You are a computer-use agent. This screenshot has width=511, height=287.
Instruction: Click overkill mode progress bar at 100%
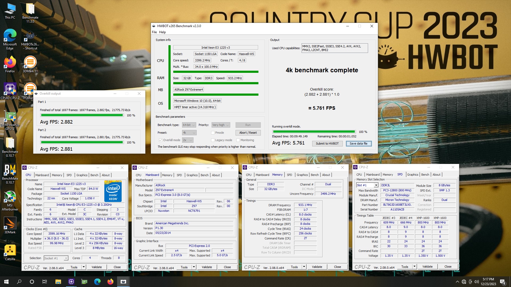[x=314, y=132]
